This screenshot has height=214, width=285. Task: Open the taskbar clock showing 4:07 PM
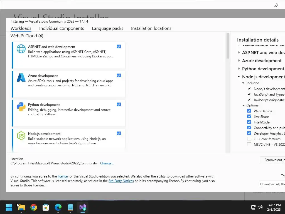tap(274, 207)
